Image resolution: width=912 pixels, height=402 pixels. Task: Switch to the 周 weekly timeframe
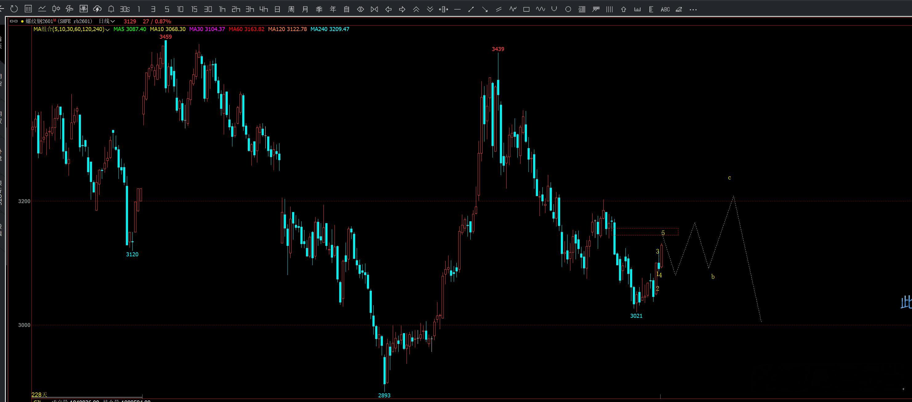291,9
